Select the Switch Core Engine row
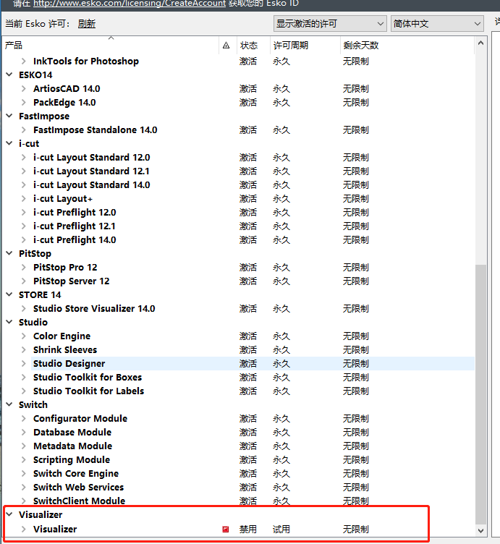Image resolution: width=500 pixels, height=544 pixels. (x=76, y=474)
